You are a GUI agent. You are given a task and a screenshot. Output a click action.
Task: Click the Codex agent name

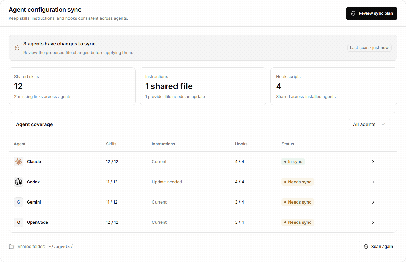[x=33, y=182]
